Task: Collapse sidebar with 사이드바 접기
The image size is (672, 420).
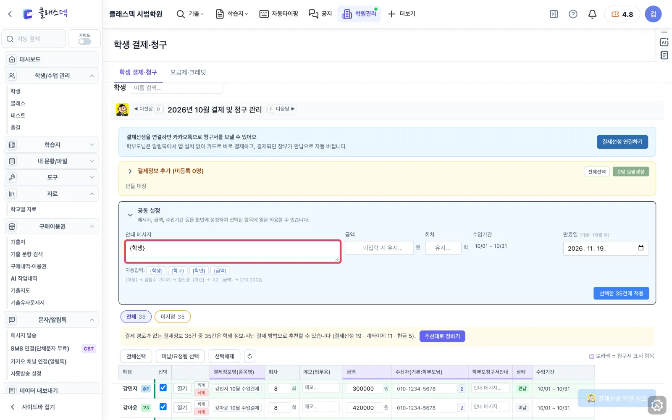Action: click(x=33, y=407)
